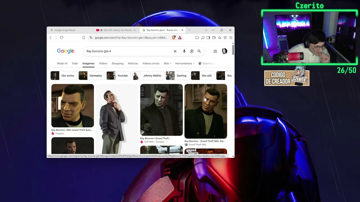
Task: Open the browser hamburger menu
Action: pyautogui.click(x=231, y=38)
